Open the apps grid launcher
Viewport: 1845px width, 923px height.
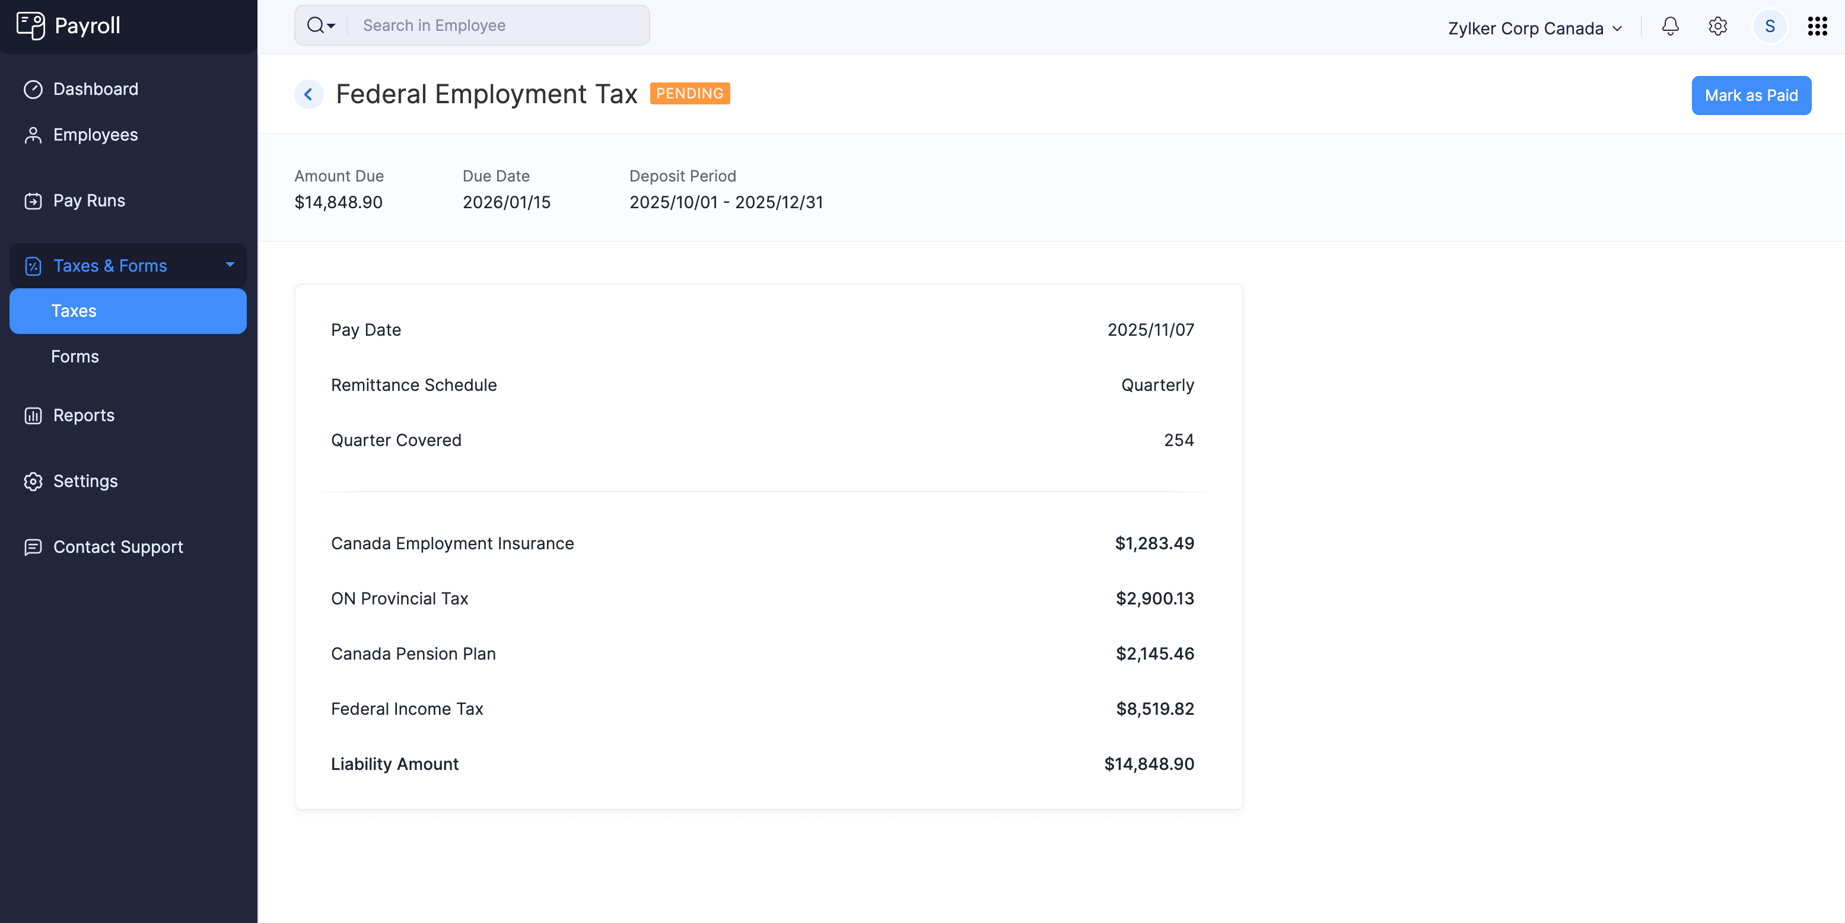tap(1817, 26)
